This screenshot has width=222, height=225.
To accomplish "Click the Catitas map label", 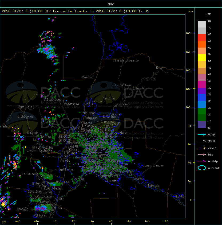I will (138, 179).
